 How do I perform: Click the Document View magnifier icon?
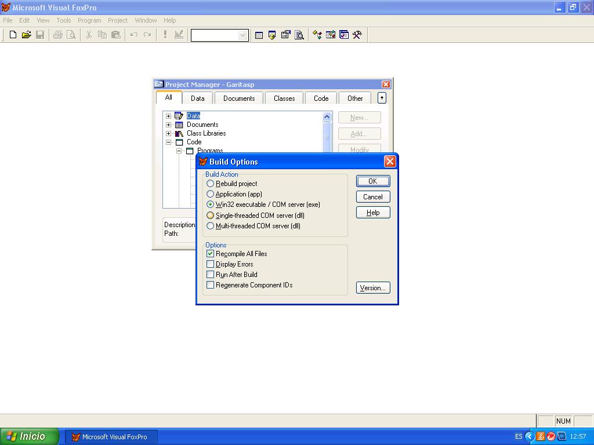click(299, 35)
